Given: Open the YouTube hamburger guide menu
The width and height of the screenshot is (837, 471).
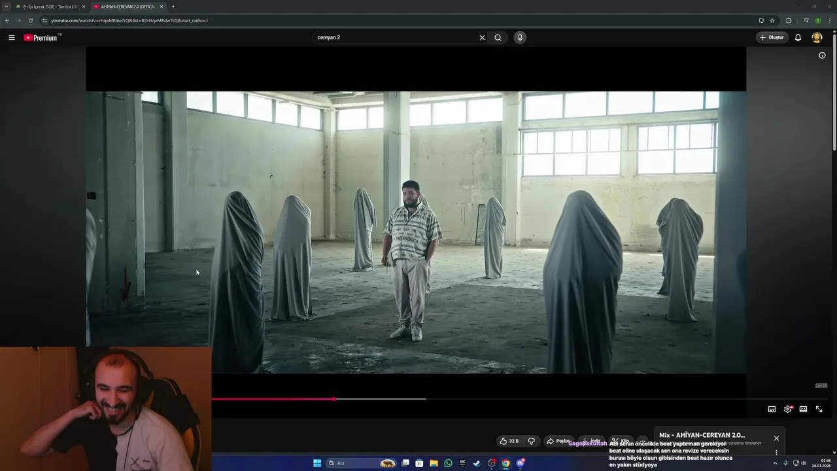Looking at the screenshot, I should [x=12, y=37].
